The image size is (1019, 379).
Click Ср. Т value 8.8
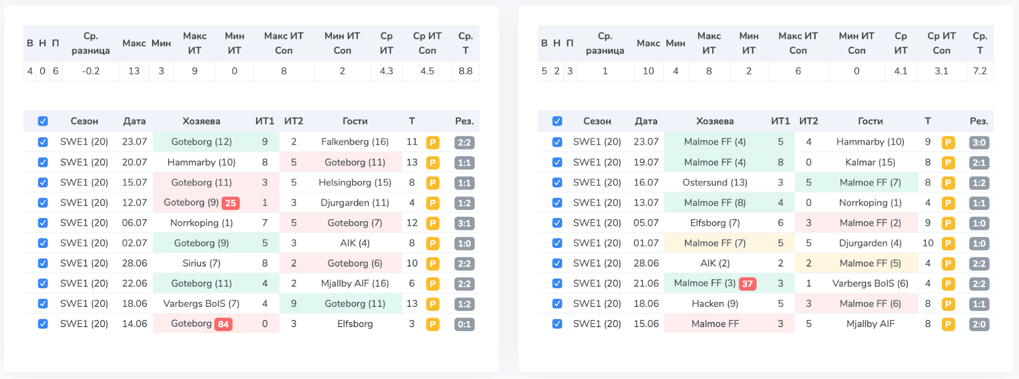(465, 71)
